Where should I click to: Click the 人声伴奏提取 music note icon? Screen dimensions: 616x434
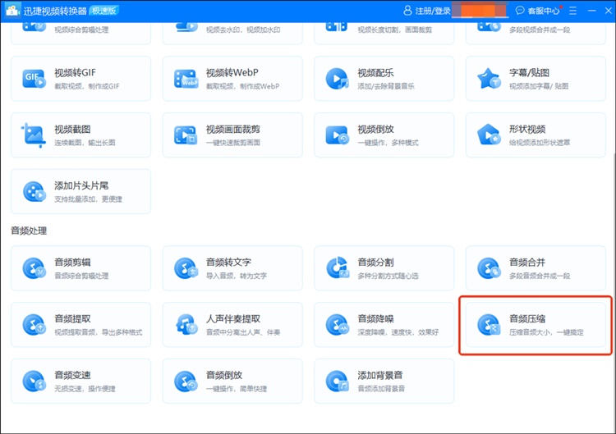pos(186,324)
